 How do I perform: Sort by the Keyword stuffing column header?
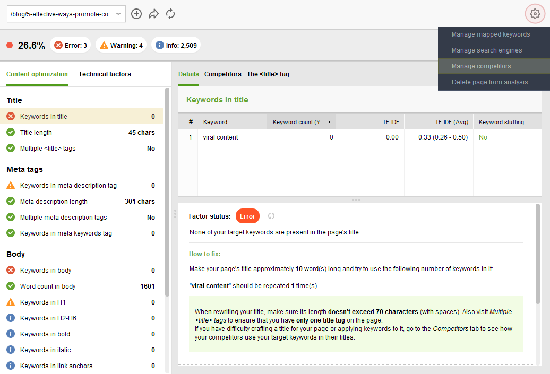coord(508,122)
